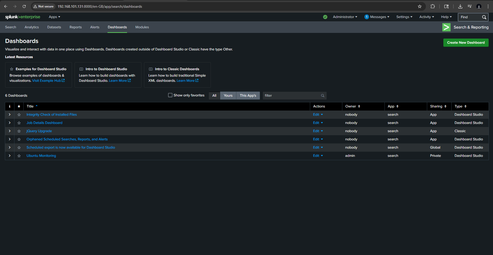
Task: Open Orphaned Scheduled Searches, Reports, and Alerts
Action: [x=67, y=139]
